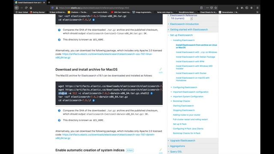Image resolution: width=274 pixels, height=154 pixels.
Task: Click callout 1 beside shasum command
Action: [x=152, y=93]
